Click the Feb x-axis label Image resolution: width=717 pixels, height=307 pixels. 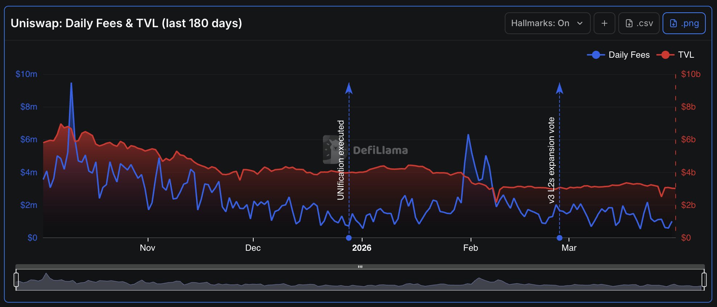471,248
